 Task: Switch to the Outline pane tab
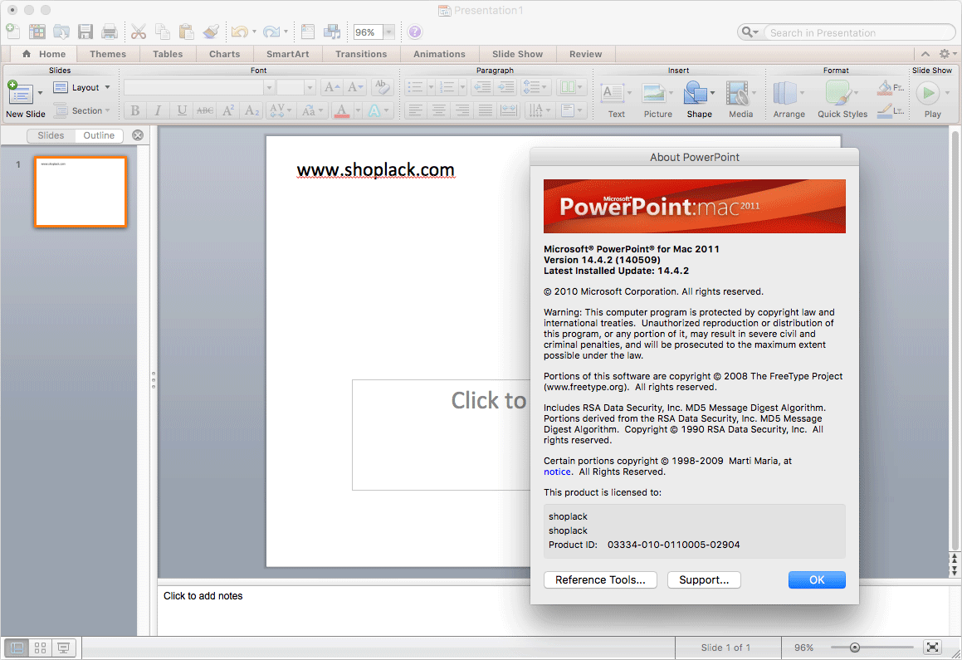pyautogui.click(x=99, y=135)
